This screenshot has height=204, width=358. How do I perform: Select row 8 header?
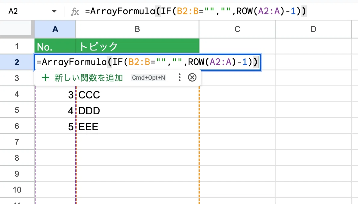click(17, 158)
